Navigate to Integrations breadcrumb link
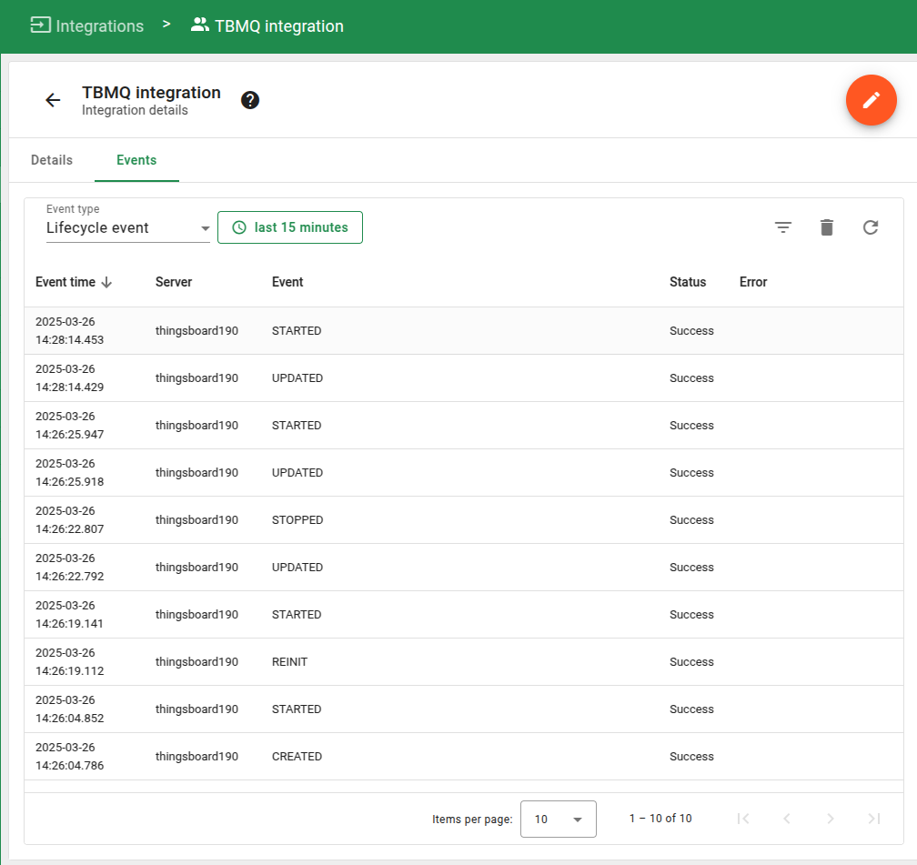The width and height of the screenshot is (917, 865). click(99, 25)
